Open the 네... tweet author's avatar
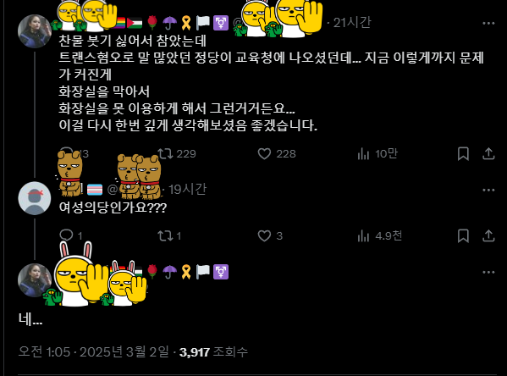The image size is (507, 376). 34,280
